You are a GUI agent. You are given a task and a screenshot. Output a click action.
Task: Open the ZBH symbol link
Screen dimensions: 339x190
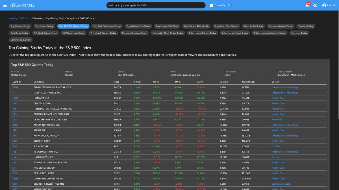(x=15, y=114)
